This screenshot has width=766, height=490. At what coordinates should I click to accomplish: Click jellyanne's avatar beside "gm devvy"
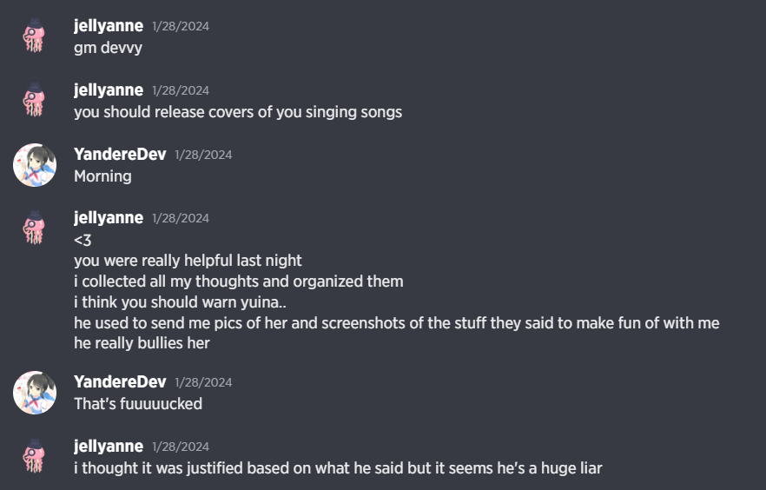[35, 36]
